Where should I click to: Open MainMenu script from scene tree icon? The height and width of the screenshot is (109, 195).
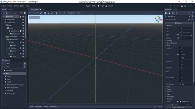point(21,17)
